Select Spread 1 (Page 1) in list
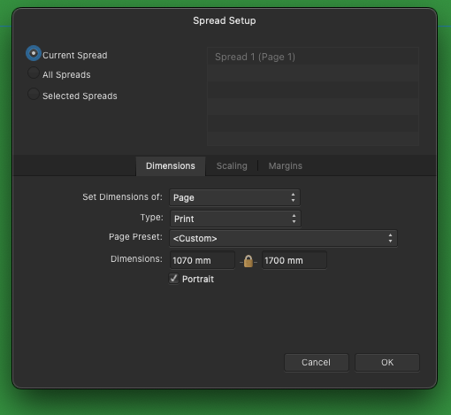Image resolution: width=451 pixels, height=415 pixels. [313, 57]
